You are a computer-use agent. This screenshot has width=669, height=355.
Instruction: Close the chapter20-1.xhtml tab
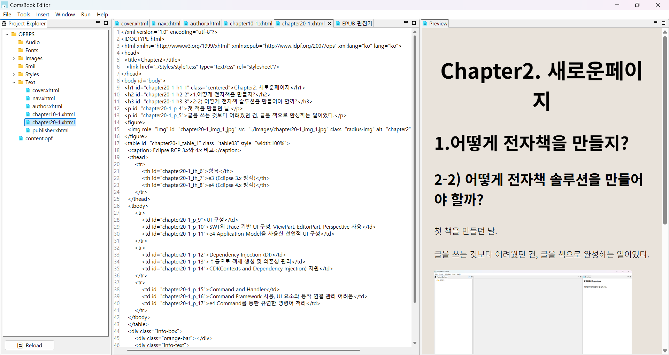tap(329, 23)
